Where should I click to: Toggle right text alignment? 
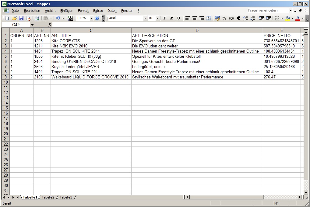202,18
